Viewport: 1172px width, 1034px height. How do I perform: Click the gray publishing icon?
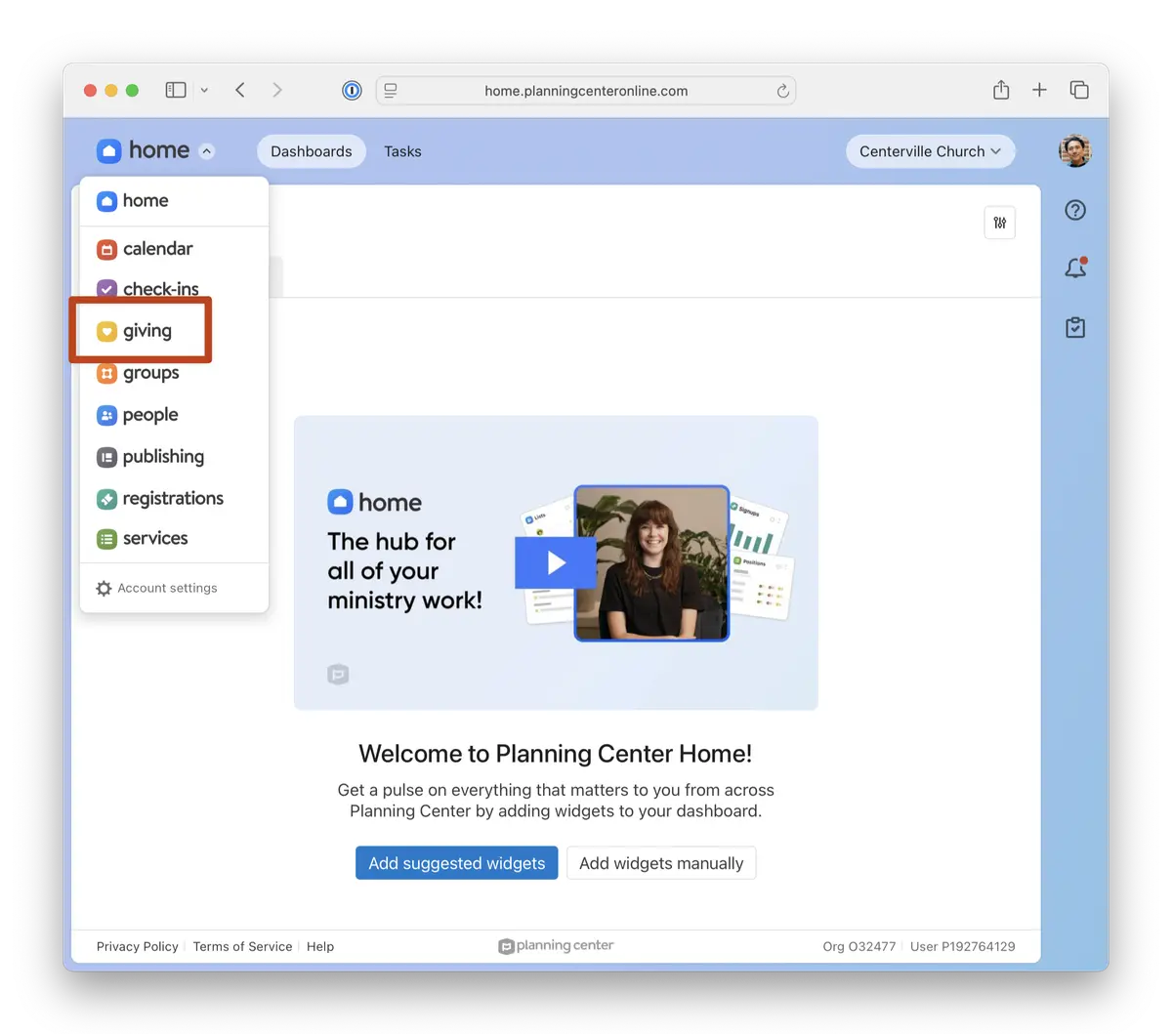tap(107, 457)
